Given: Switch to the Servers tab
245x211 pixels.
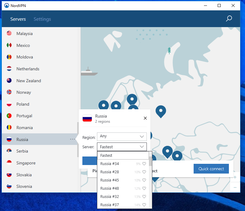Looking at the screenshot, I should [x=18, y=19].
